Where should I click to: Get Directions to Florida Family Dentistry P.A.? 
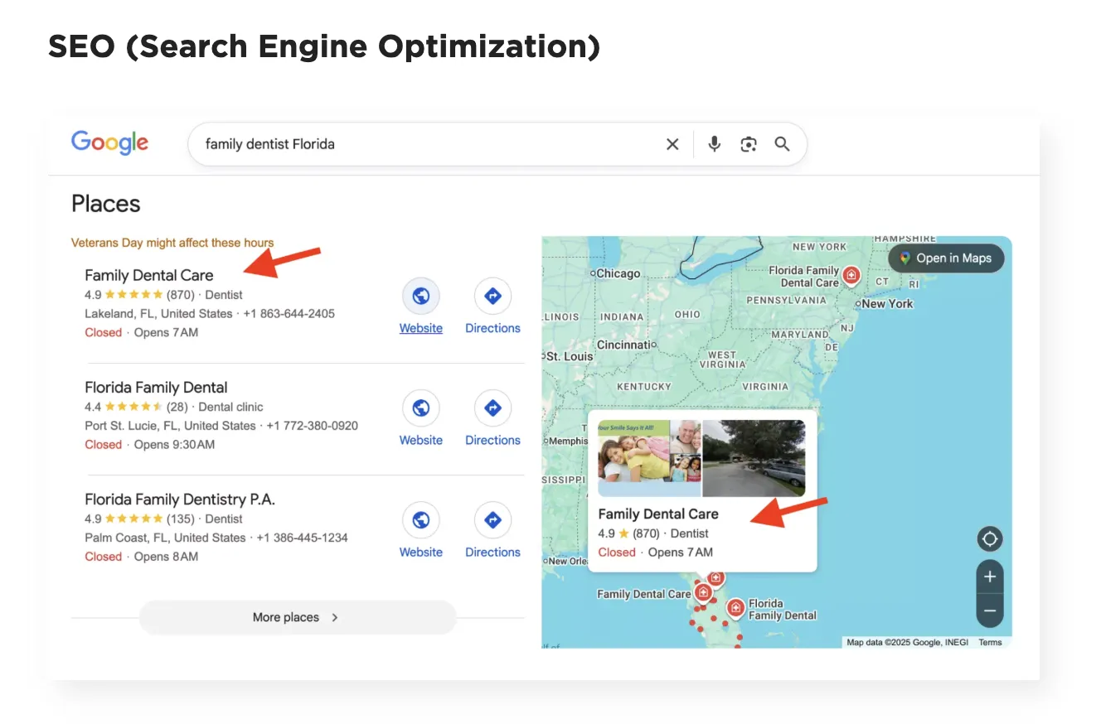pos(492,519)
